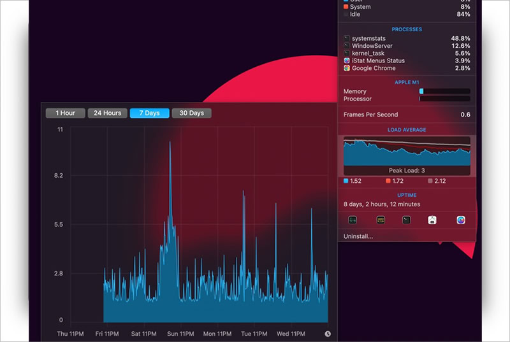
Task: Click the WindowServer process icon
Action: [347, 46]
